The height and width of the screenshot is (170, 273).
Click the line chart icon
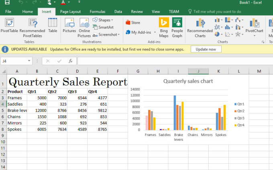pyautogui.click(x=217, y=27)
